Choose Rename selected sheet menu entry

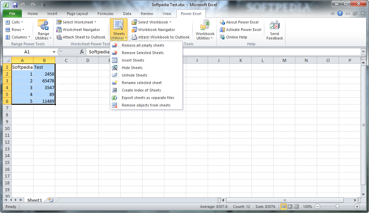(146, 83)
